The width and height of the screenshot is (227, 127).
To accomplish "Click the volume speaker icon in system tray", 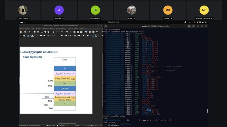I will 203,22.
